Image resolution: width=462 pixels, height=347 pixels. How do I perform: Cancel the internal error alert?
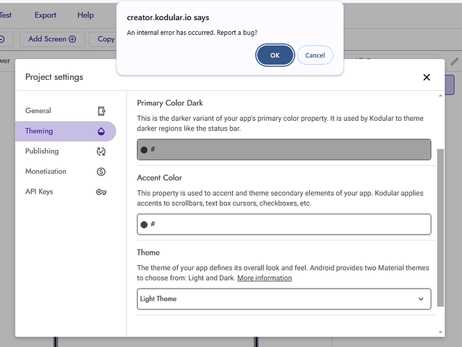pos(315,56)
